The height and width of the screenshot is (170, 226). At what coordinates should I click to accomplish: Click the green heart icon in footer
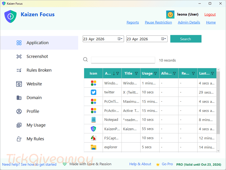[65, 164]
